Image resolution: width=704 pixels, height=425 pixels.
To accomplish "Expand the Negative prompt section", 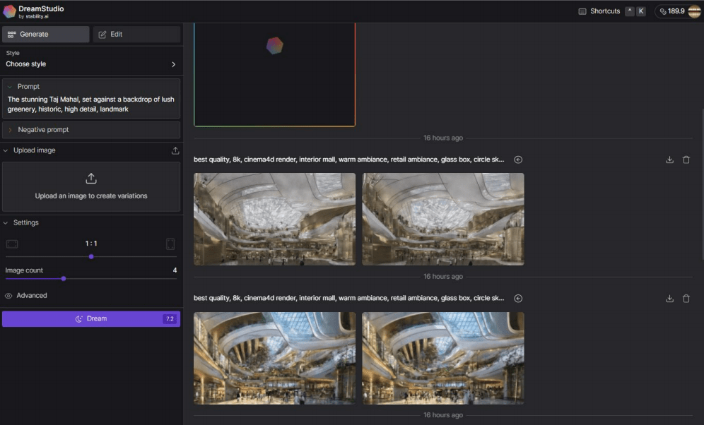I will point(43,130).
